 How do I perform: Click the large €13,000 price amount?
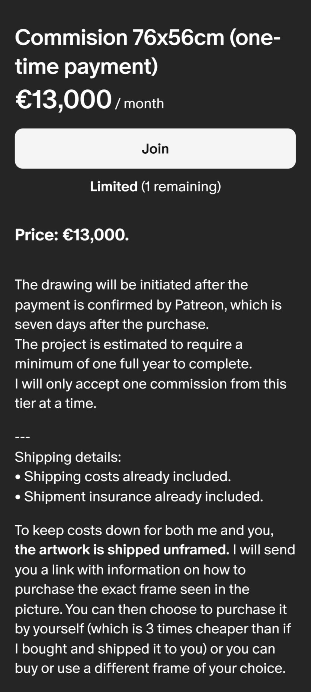63,100
